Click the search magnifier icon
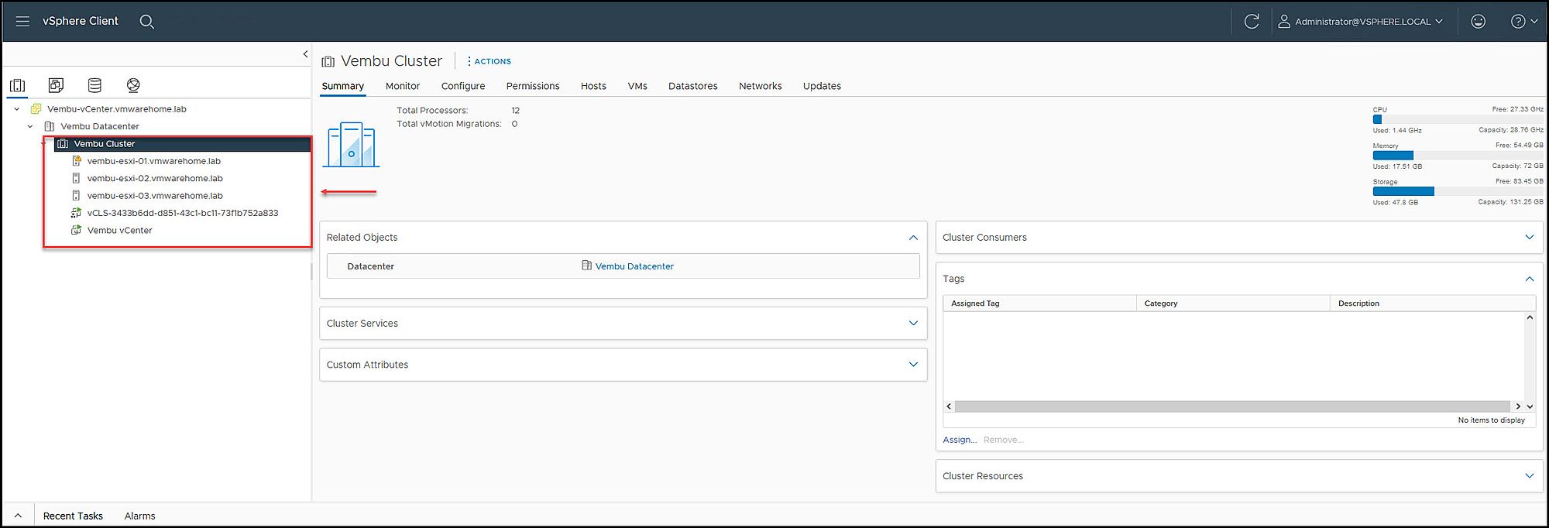Viewport: 1549px width, 528px height. click(146, 22)
